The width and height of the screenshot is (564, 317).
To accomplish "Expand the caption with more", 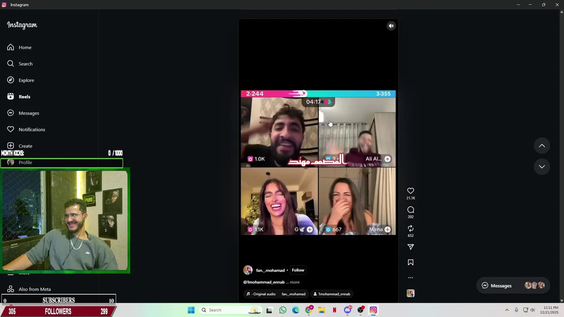I will pyautogui.click(x=295, y=282).
